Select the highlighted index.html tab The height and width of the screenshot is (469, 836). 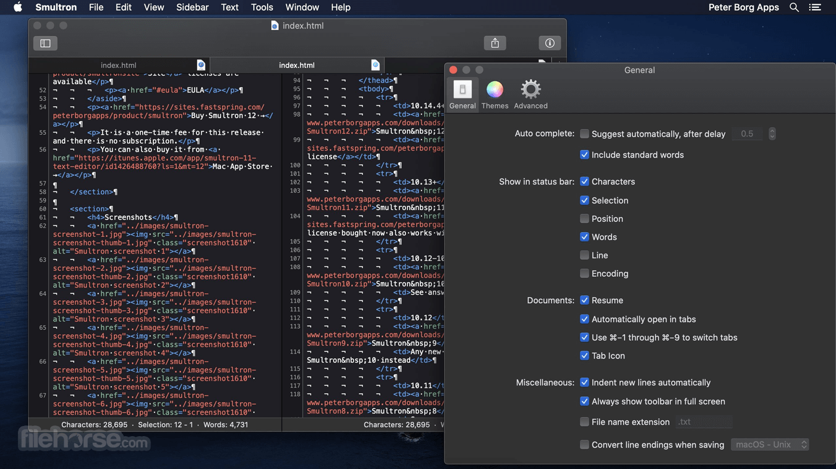(x=297, y=65)
